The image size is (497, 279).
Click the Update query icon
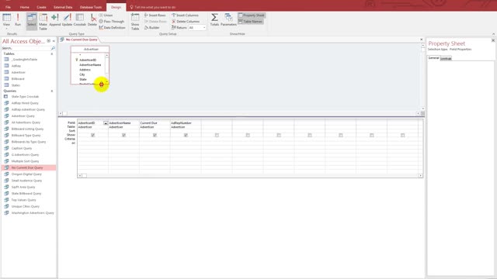67,19
